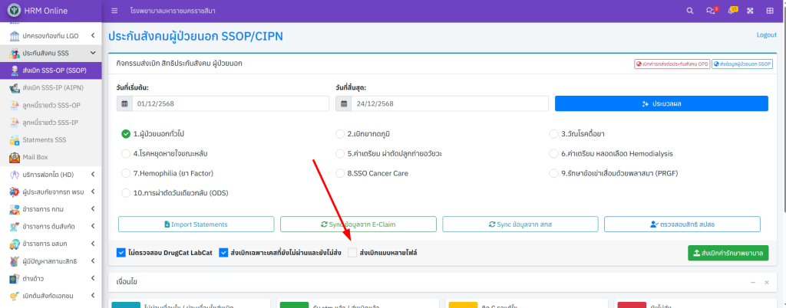786x308 pixels.
Task: Click the Mail Box sidebar icon
Action: point(15,158)
